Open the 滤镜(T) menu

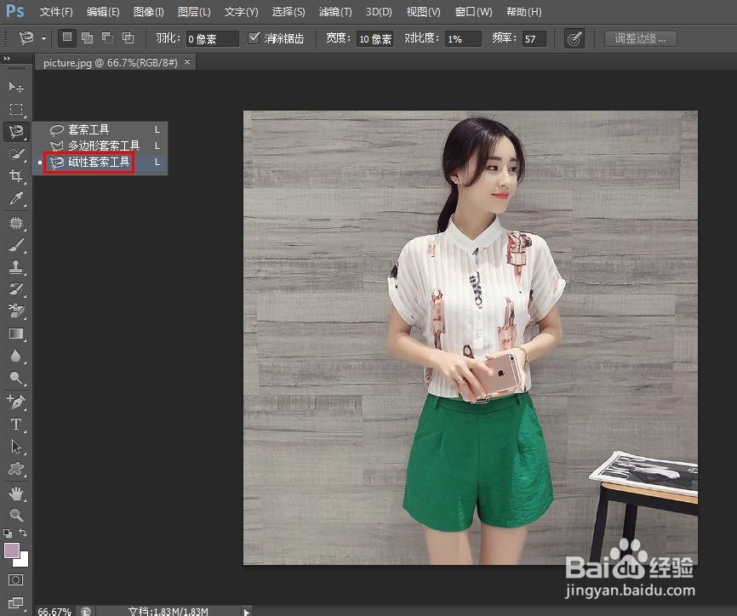(335, 12)
